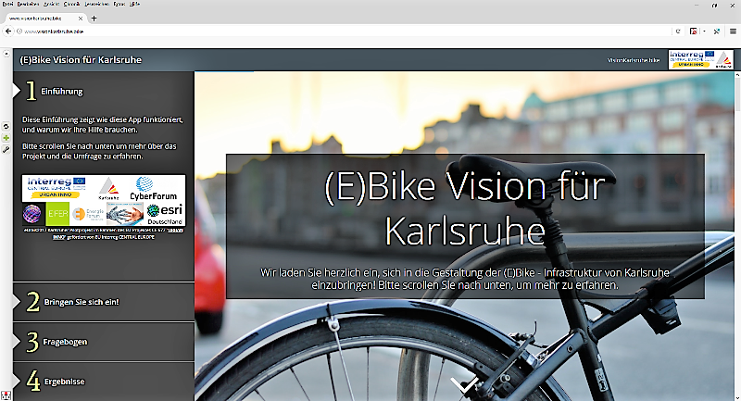Open a new browser tab with the plus button
Screen dimensions: 741x401
pyautogui.click(x=94, y=18)
